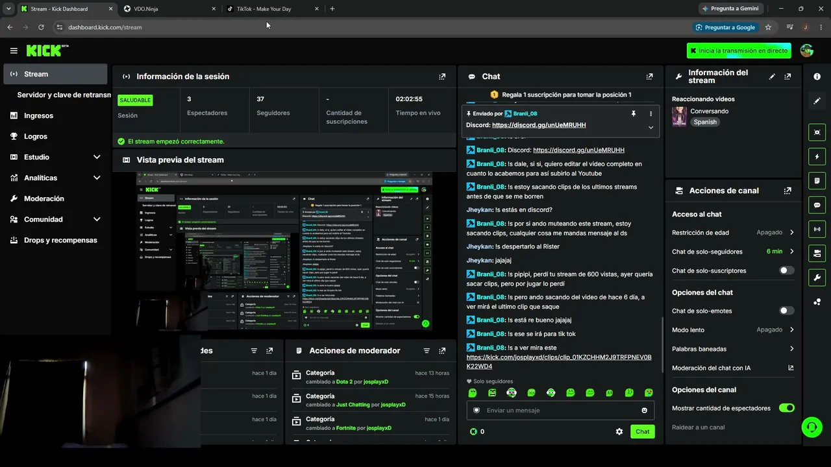The image size is (831, 467).
Task: Open the user avatar menu in the Kick header
Action: (807, 51)
